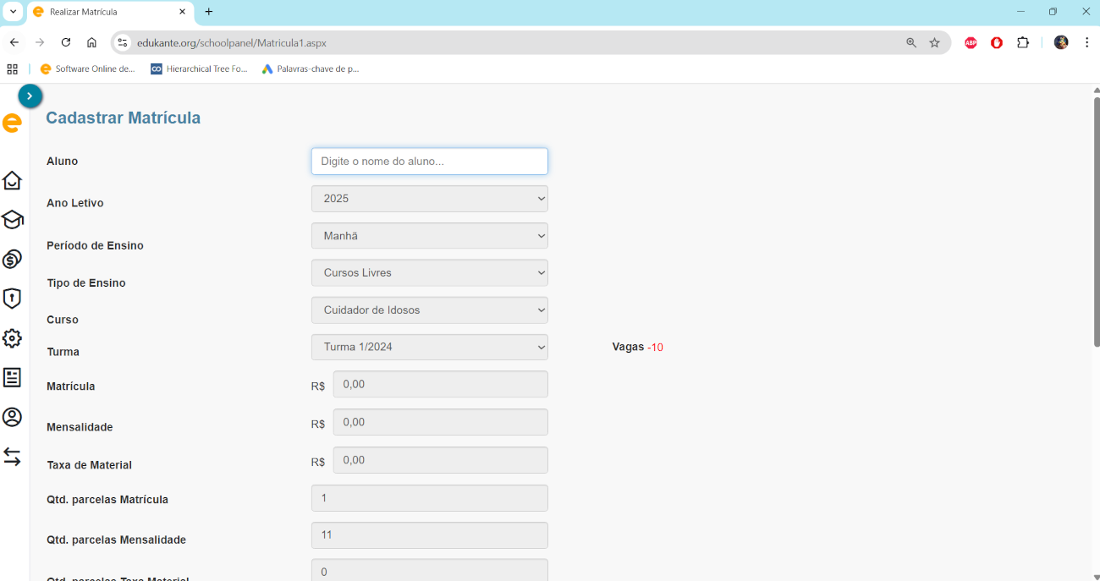Select the Realizar Matrícula browser tab
Viewport: 1100px width, 581px height.
tap(102, 12)
